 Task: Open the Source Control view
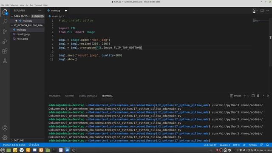click(x=5, y=31)
